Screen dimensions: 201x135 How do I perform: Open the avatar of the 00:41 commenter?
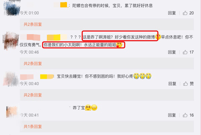(x=12, y=112)
